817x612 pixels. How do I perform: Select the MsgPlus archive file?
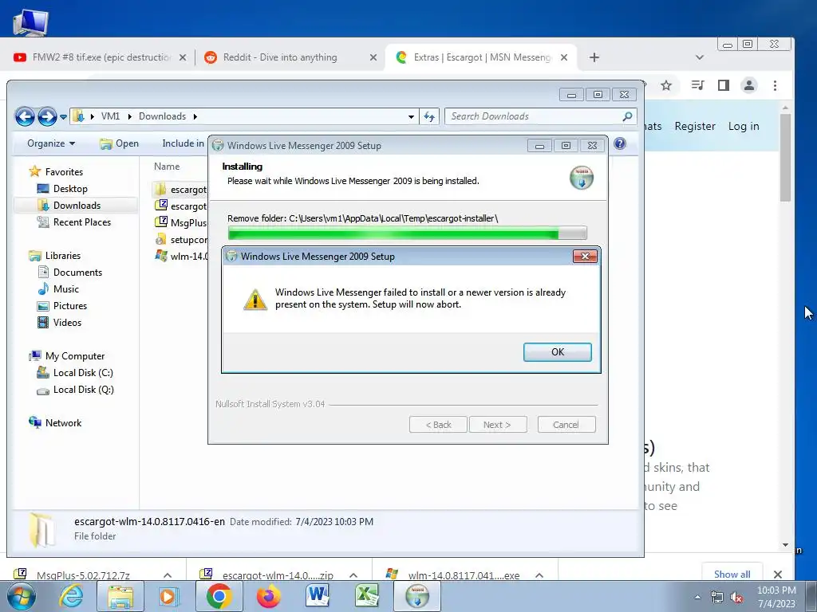click(x=181, y=223)
